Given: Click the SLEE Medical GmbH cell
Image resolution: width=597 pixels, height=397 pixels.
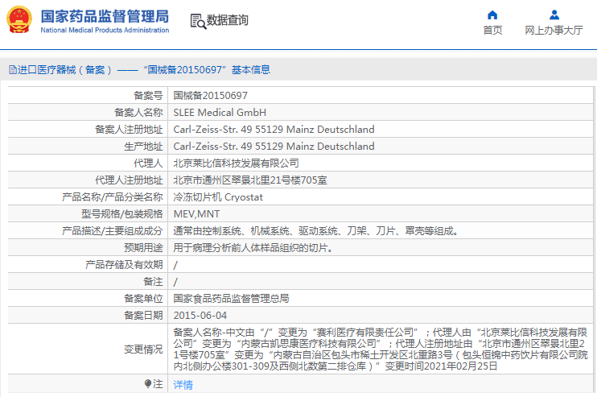Looking at the screenshot, I should (220, 112).
